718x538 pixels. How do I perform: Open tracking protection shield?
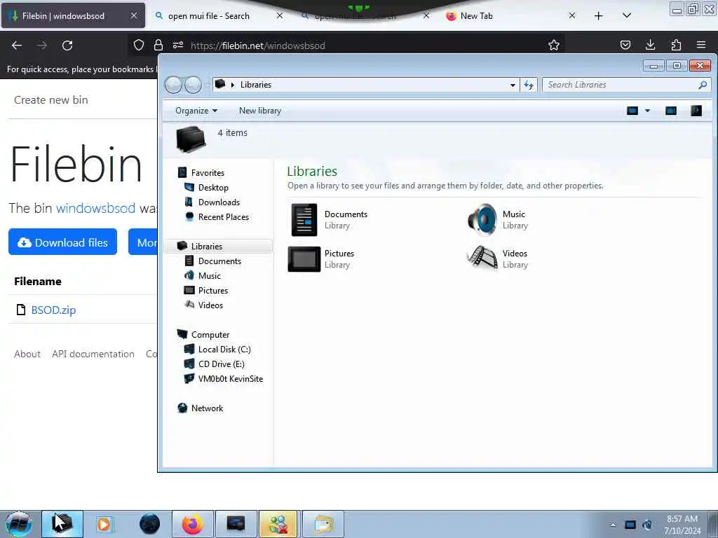[139, 45]
